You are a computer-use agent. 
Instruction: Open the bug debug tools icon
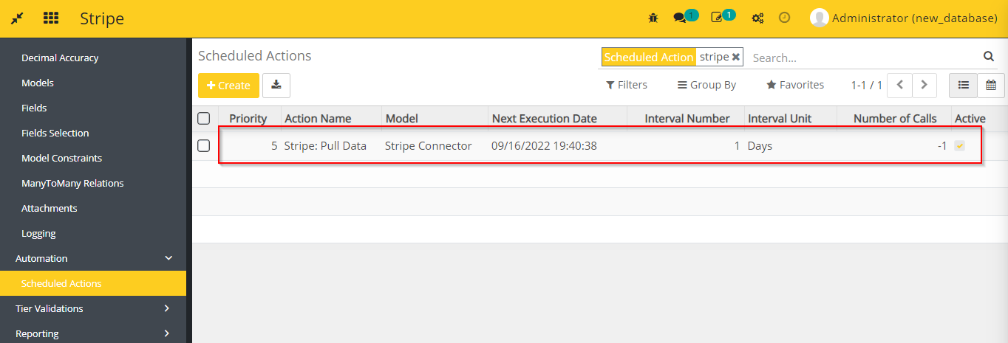pos(653,18)
